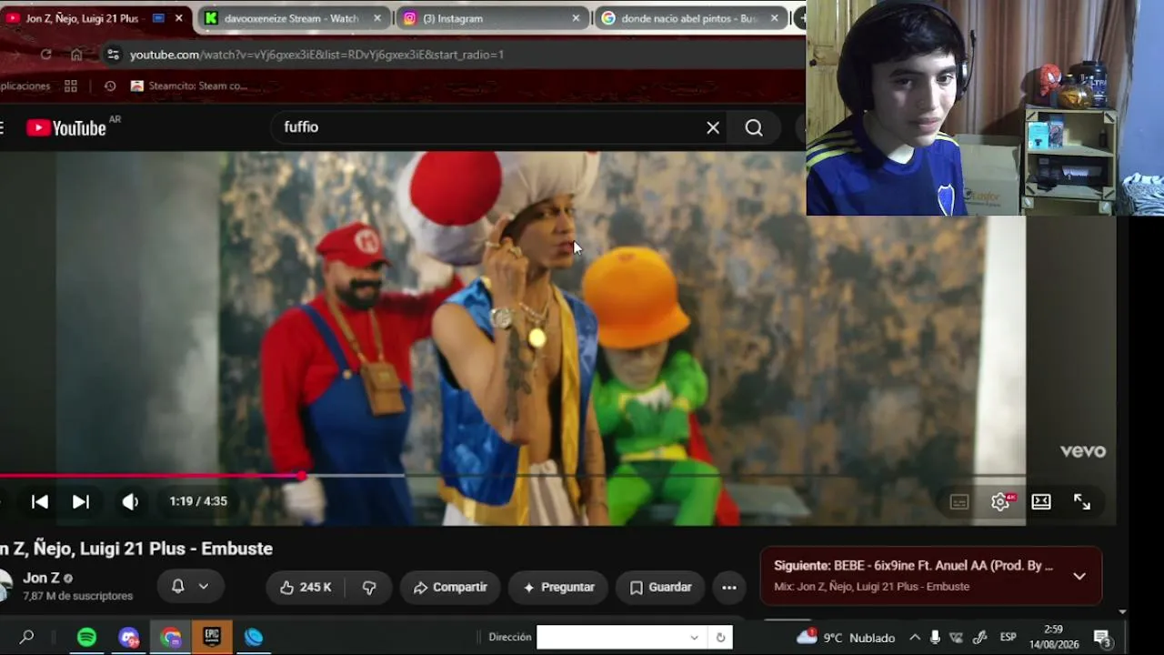Viewport: 1164px width, 655px height.
Task: Seek on the red video progress bar
Action: pyautogui.click(x=513, y=476)
